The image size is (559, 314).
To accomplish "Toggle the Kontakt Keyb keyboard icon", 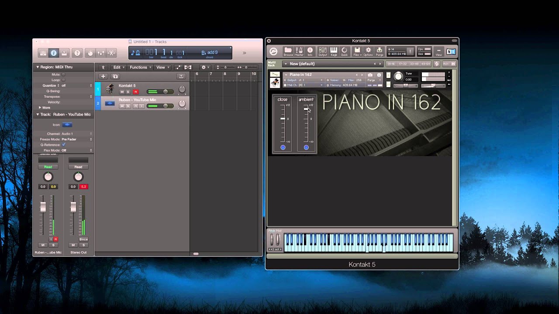I will (x=334, y=51).
